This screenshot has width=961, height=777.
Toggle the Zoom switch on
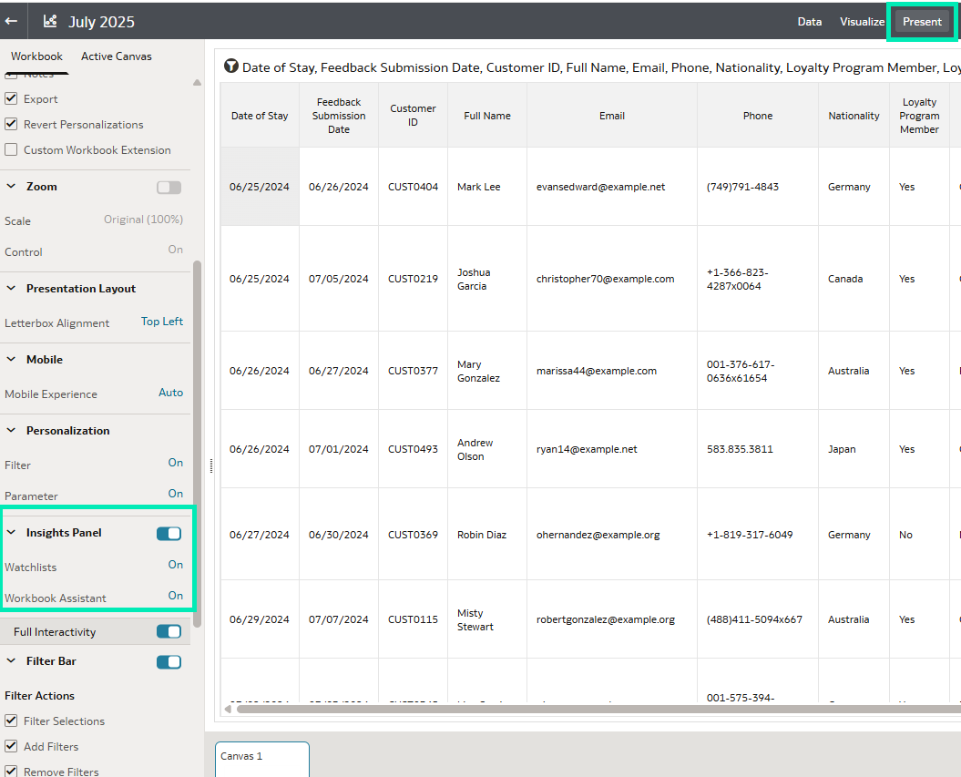click(169, 187)
